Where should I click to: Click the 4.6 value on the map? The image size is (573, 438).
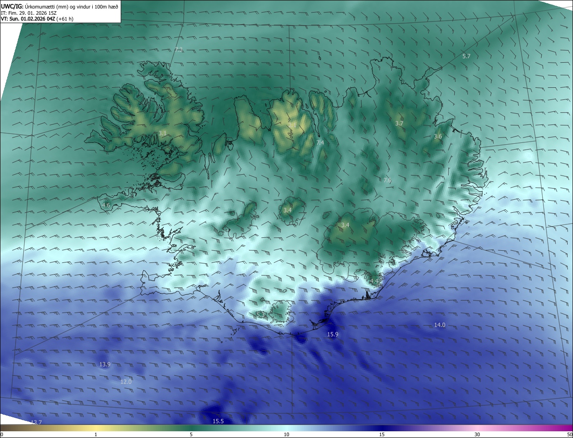[x=106, y=205]
